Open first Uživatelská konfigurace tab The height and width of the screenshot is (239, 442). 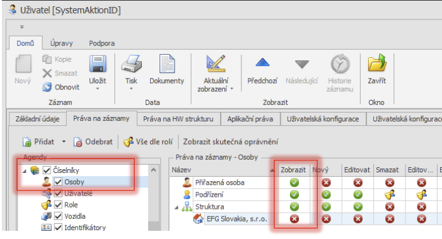(323, 119)
